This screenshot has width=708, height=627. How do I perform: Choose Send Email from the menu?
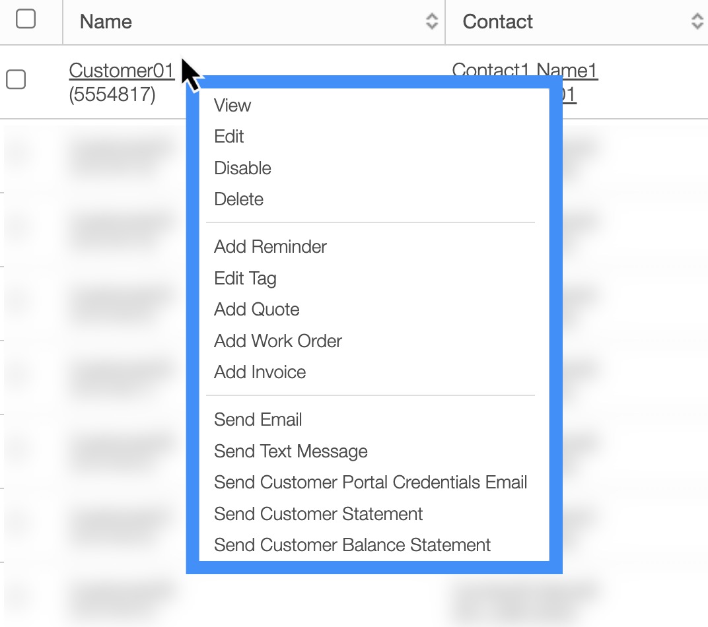(x=258, y=420)
